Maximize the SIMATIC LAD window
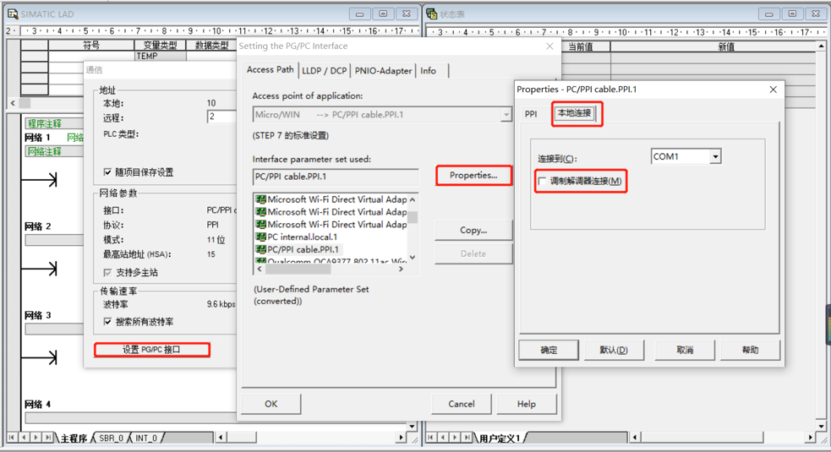Viewport: 831px width, 452px height. click(x=383, y=14)
